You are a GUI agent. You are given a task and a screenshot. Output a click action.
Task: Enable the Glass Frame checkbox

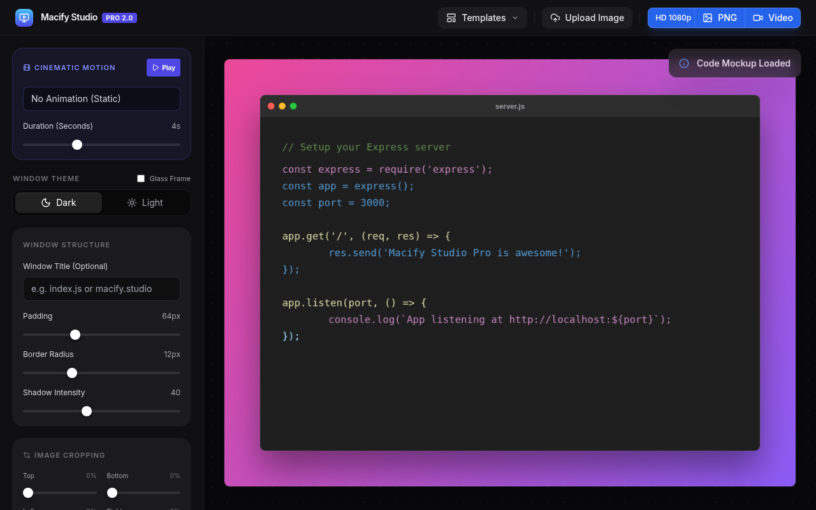141,178
